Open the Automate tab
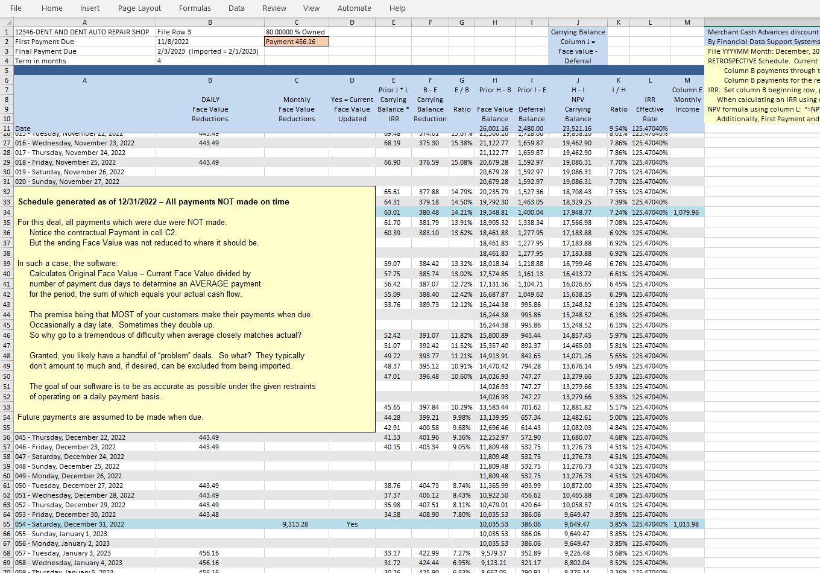 point(355,8)
